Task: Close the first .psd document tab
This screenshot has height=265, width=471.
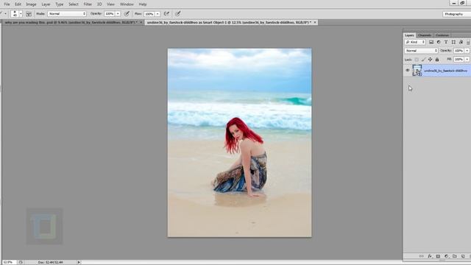Action: [x=141, y=23]
